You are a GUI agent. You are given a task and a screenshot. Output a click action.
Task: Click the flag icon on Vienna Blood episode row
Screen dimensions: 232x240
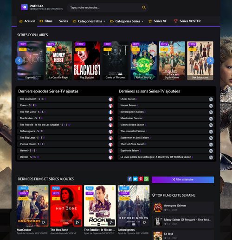[110, 145]
